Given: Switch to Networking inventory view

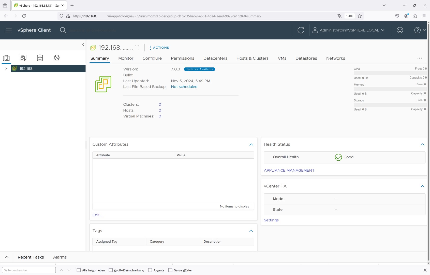Looking at the screenshot, I should [x=57, y=58].
